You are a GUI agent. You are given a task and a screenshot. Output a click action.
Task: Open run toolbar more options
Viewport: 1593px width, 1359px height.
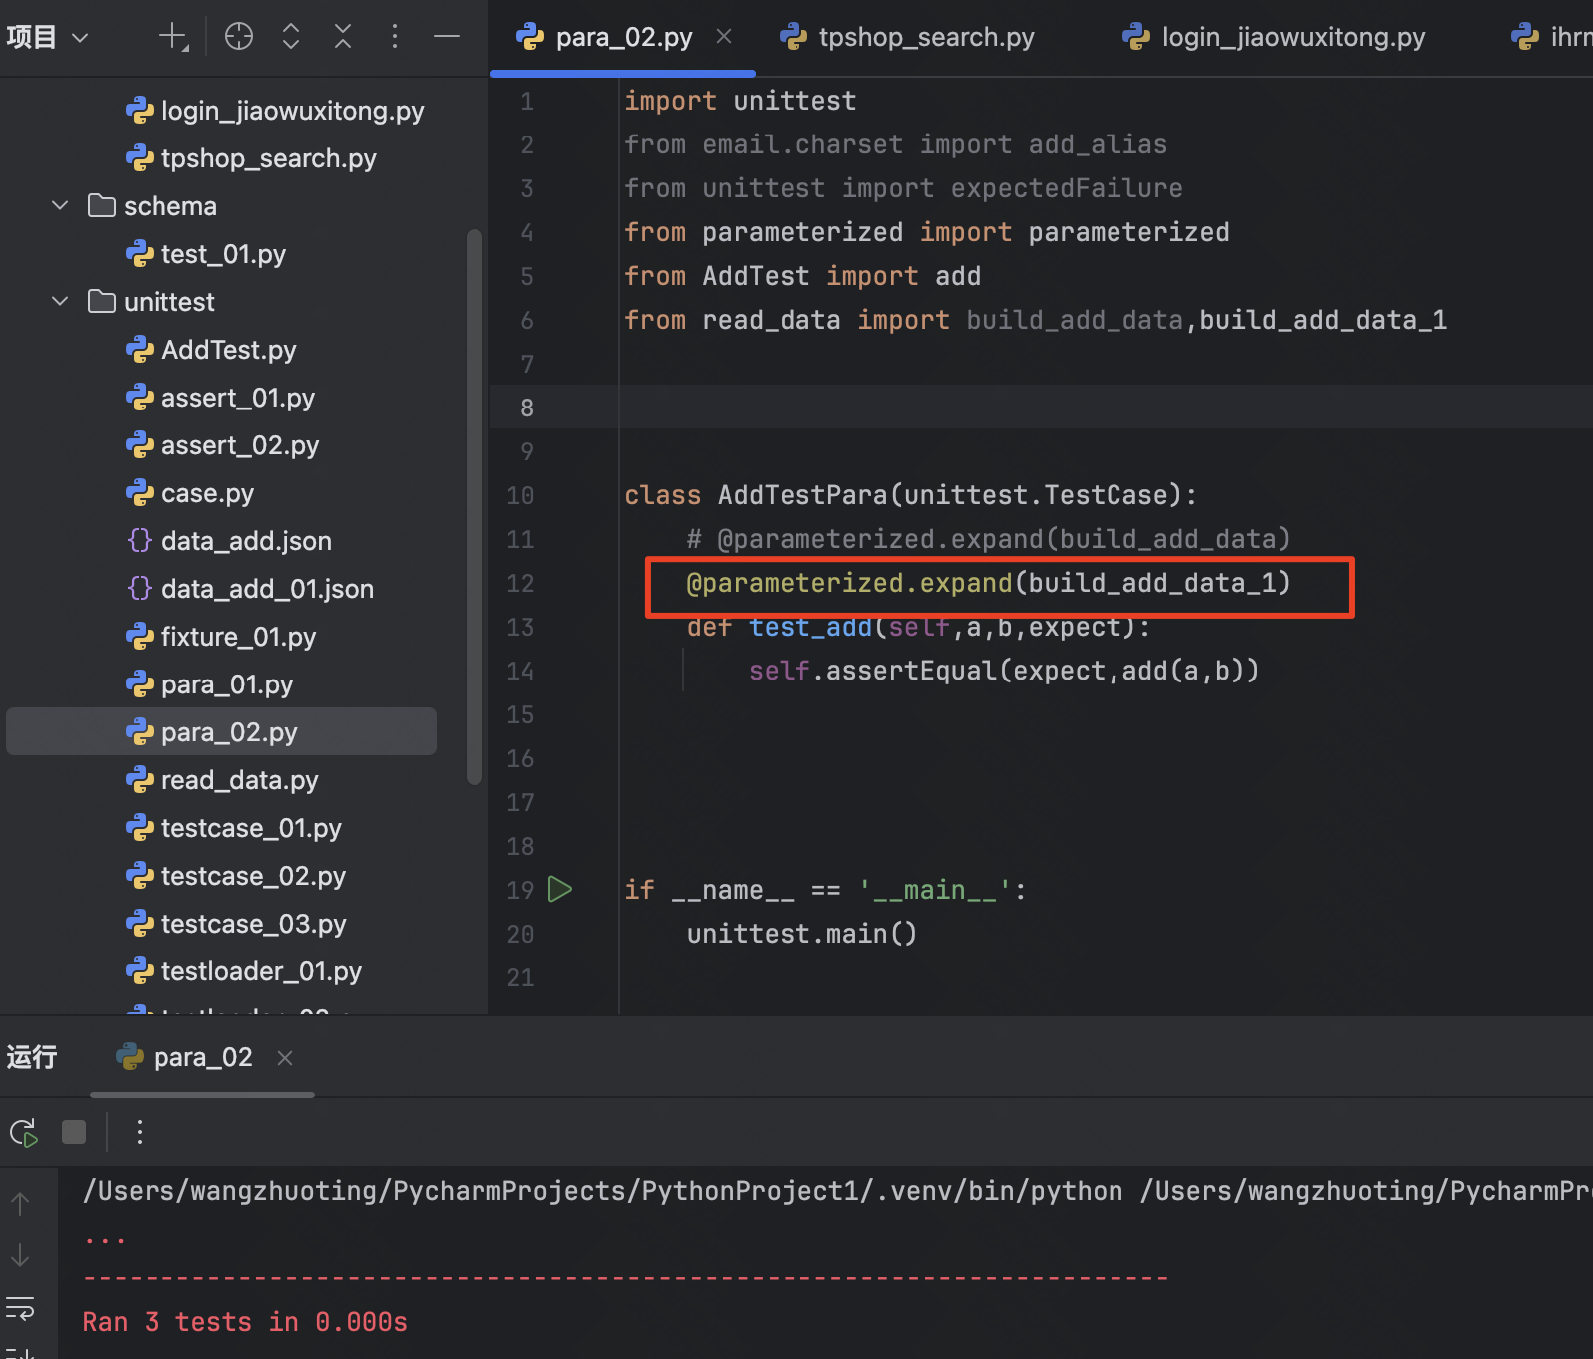(140, 1132)
